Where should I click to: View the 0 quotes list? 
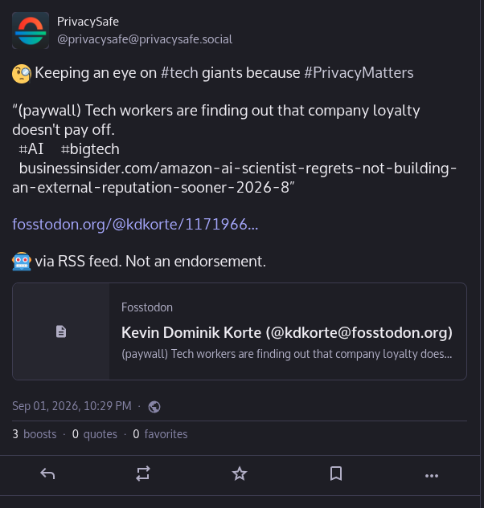[94, 434]
